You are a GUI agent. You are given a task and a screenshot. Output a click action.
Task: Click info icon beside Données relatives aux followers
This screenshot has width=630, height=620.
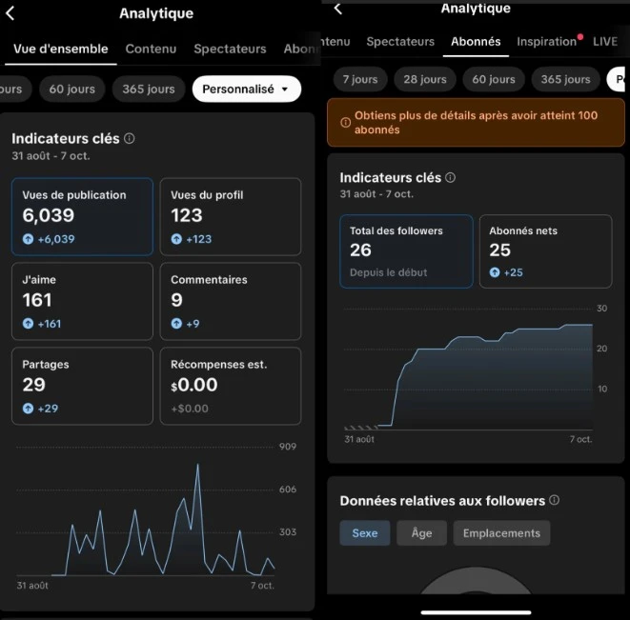click(x=555, y=500)
